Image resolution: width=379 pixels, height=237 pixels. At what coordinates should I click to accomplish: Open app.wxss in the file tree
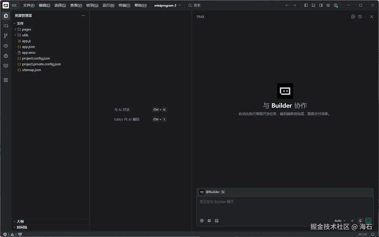[x=50, y=52]
